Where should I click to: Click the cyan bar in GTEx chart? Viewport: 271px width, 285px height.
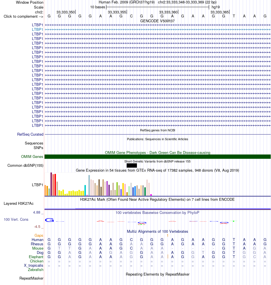pos(85,190)
